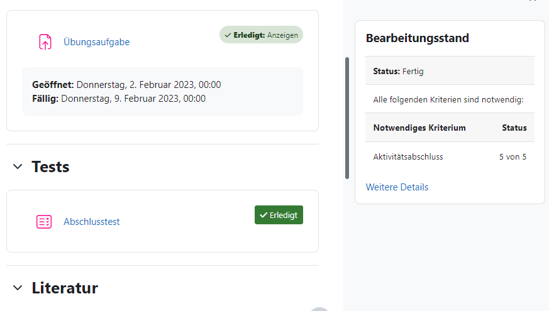Toggle the green Erledigt button

click(x=279, y=215)
